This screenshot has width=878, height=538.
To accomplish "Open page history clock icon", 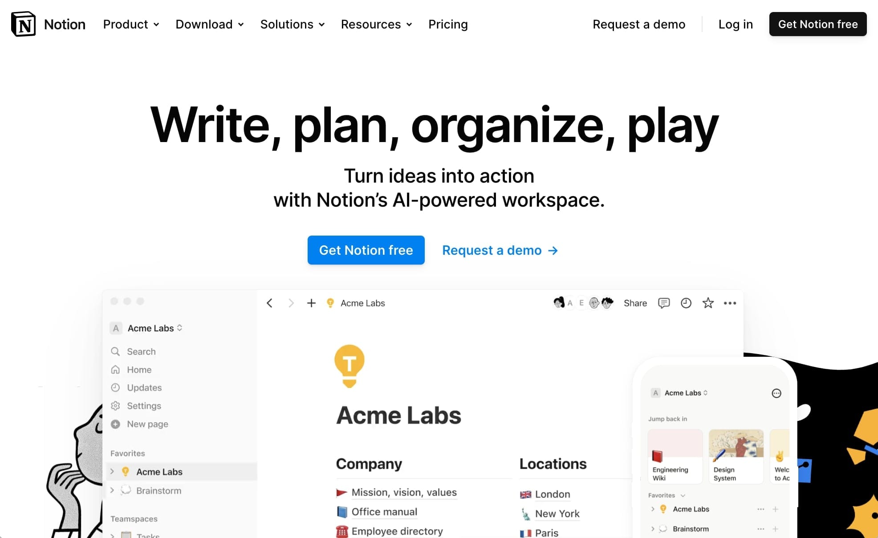I will 686,303.
